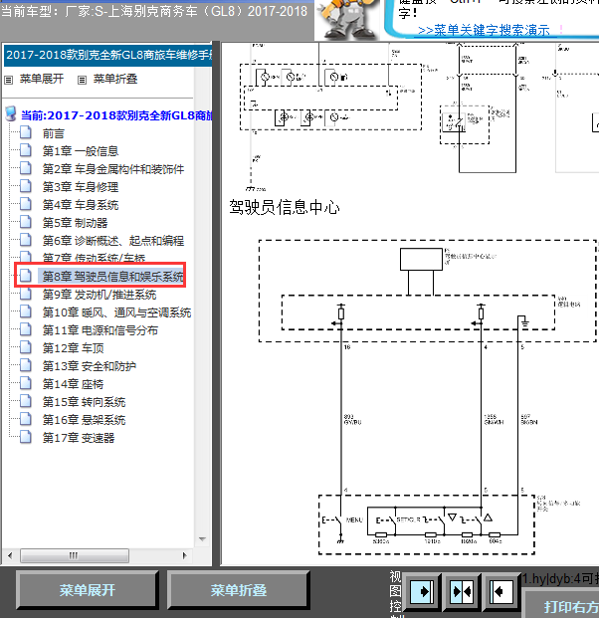Click the page icon for 第1章 一般信息
This screenshot has width=599, height=621.
click(26, 150)
